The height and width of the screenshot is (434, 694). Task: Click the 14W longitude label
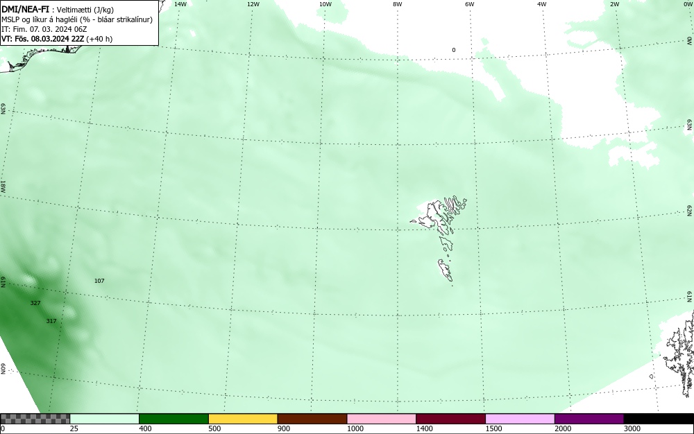(x=180, y=4)
